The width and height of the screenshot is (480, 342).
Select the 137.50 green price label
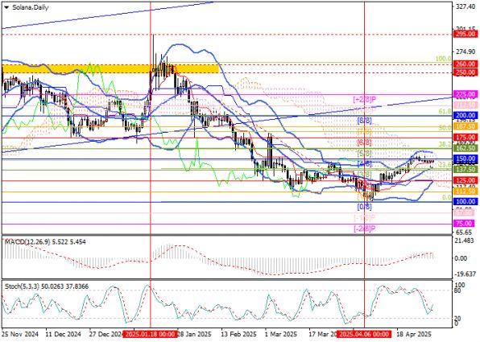pyautogui.click(x=466, y=170)
